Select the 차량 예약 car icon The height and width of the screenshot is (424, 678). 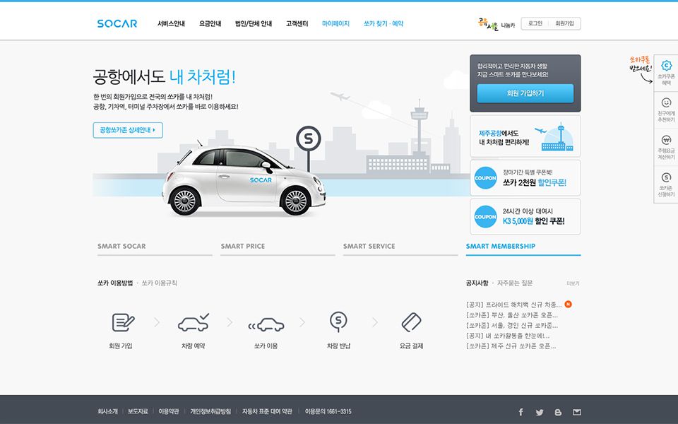(x=193, y=322)
